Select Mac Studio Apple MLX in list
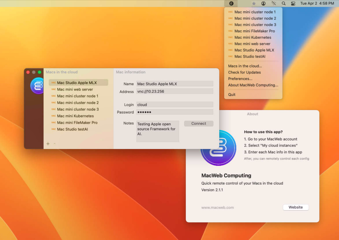The height and width of the screenshot is (240, 339). coord(78,83)
